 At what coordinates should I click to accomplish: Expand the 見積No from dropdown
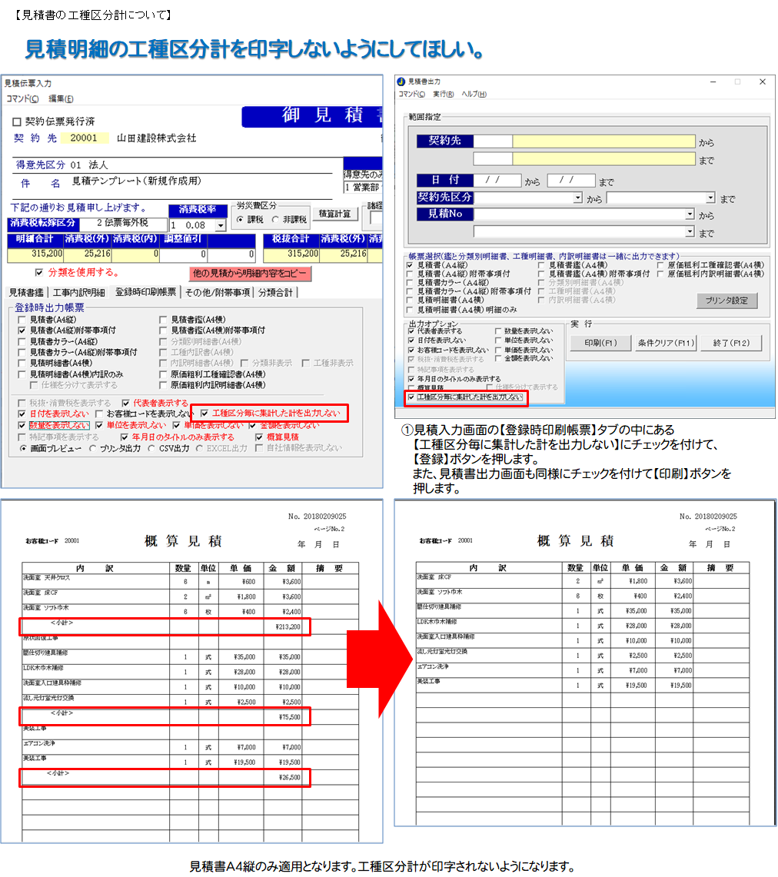[x=690, y=215]
